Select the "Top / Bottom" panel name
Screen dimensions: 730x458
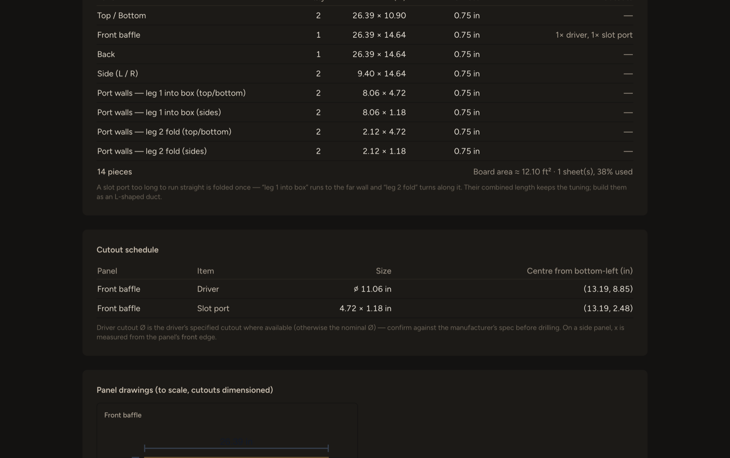click(121, 15)
